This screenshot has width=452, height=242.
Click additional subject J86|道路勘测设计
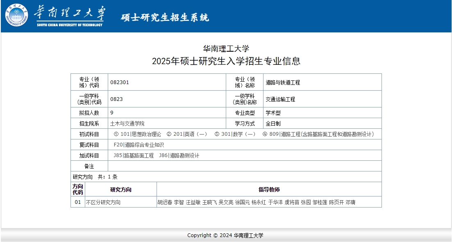click(179, 155)
